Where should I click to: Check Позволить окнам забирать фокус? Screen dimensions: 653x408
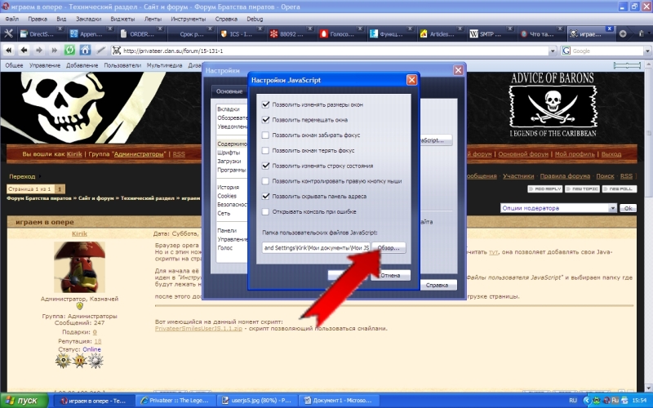click(x=265, y=135)
